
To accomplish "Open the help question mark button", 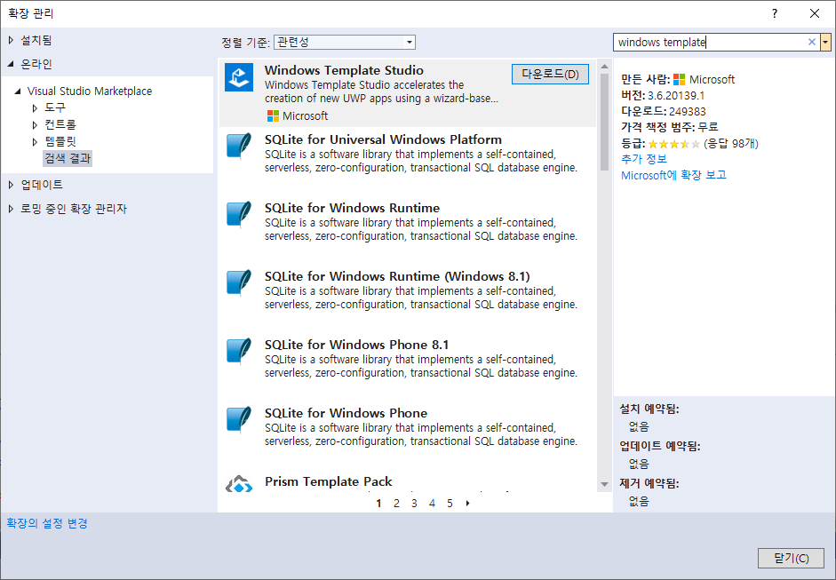I will pos(775,13).
